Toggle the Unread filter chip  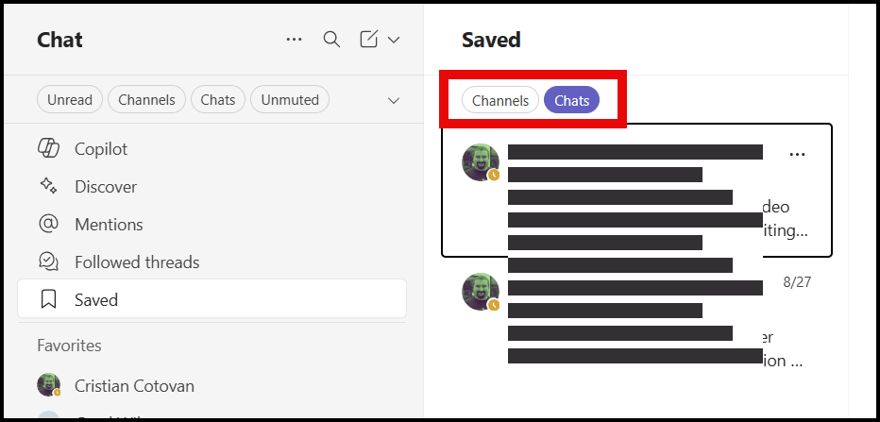tap(70, 99)
